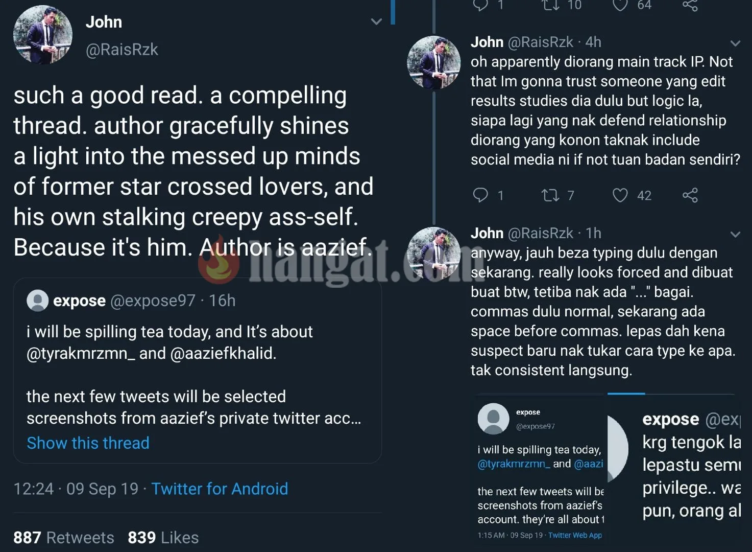Share the top tweet with 64 likes
This screenshot has height=552, width=752.
click(x=690, y=5)
